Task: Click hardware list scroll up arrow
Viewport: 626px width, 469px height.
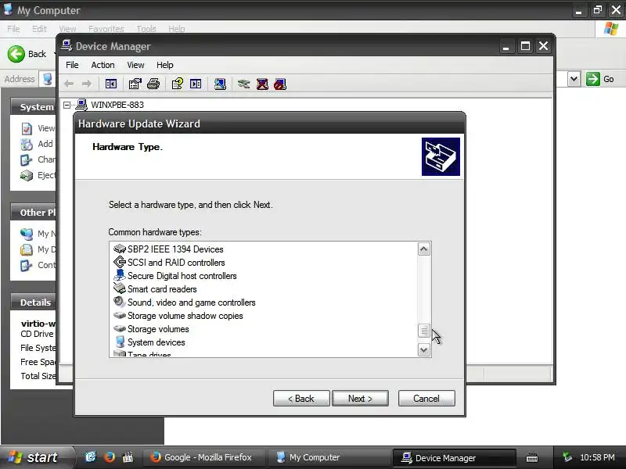Action: [424, 249]
